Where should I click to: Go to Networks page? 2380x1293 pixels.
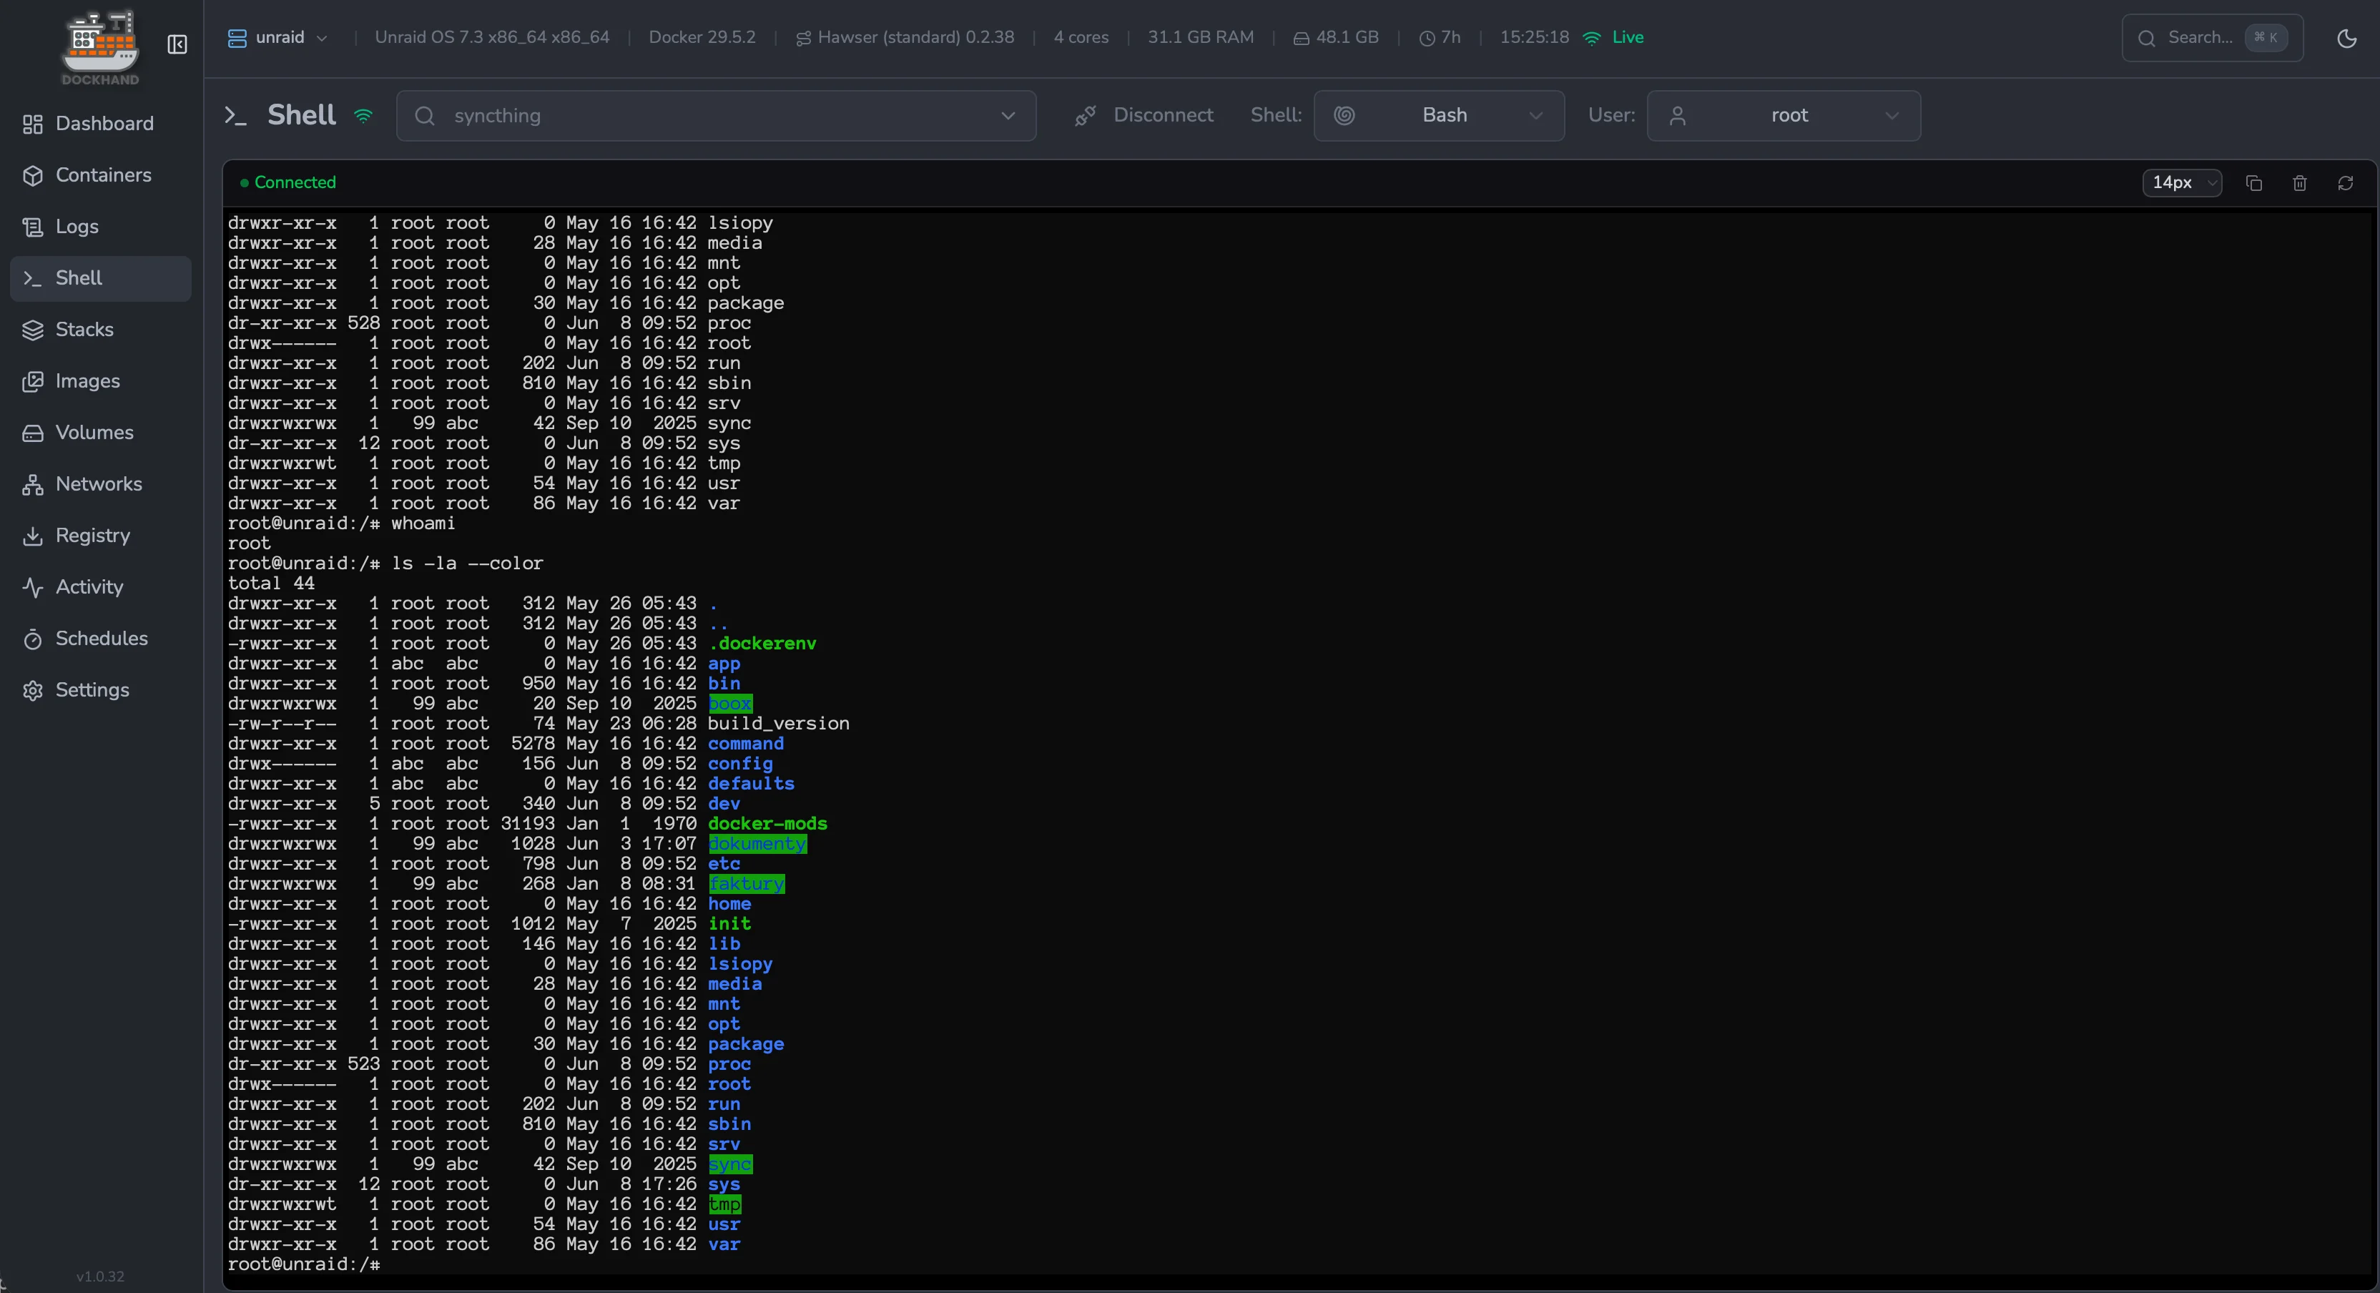101,484
